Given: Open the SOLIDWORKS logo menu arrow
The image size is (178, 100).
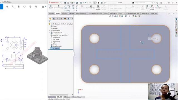Looking at the screenshot, I should point(61,2).
